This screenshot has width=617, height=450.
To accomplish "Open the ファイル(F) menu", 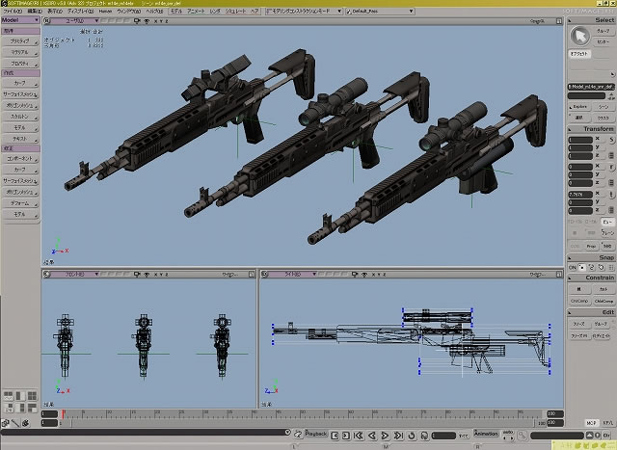I will point(11,11).
